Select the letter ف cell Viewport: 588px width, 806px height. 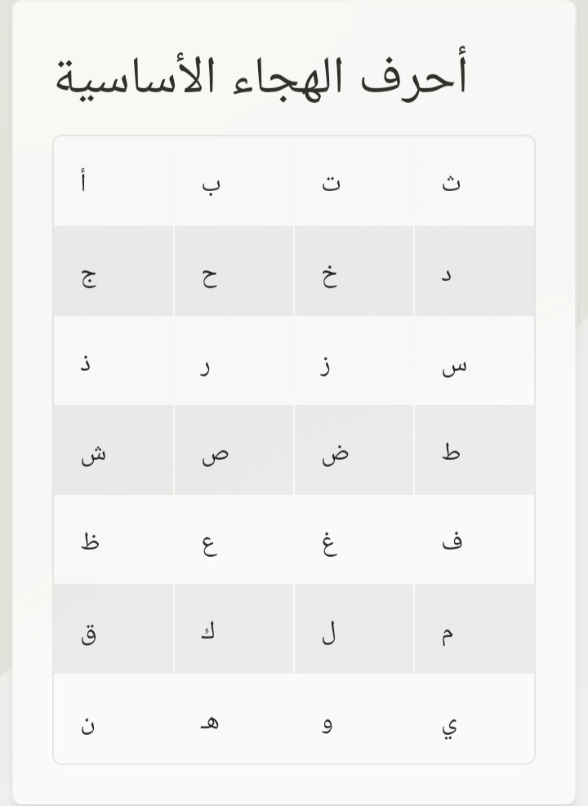click(474, 539)
